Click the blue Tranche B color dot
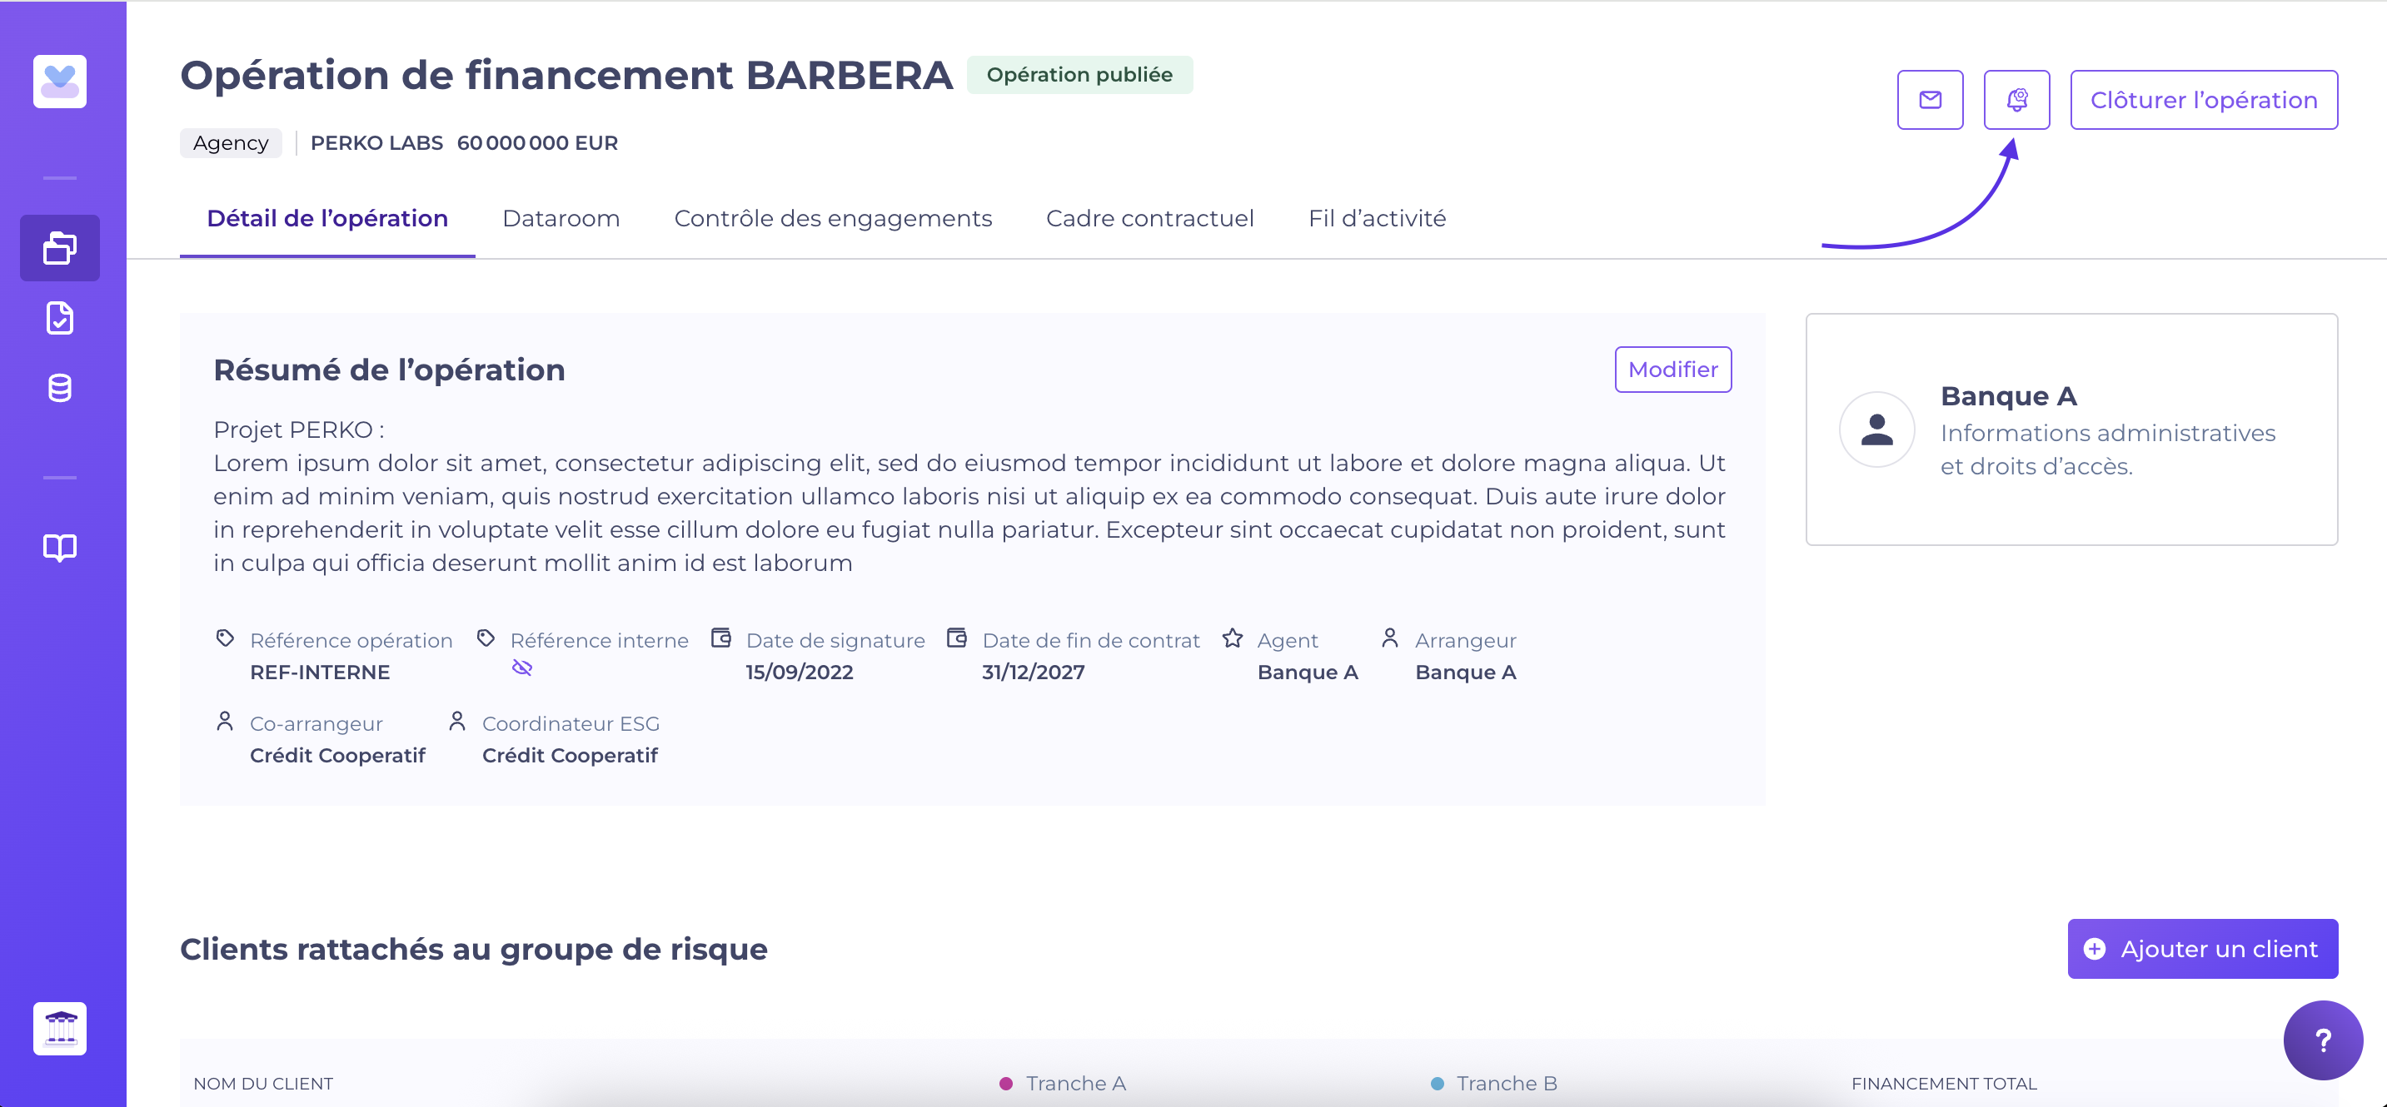The image size is (2387, 1107). click(1436, 1083)
